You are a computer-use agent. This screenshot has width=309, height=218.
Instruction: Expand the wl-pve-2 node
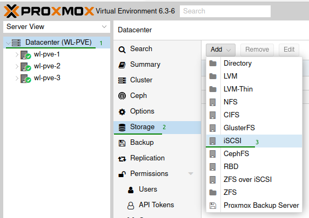tap(17, 66)
